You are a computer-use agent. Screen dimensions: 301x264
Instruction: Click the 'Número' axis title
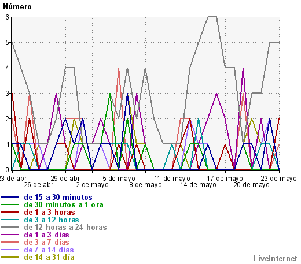[17, 6]
